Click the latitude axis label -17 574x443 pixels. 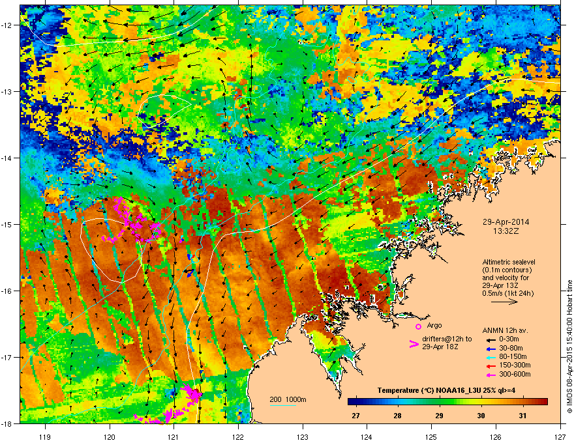[x=7, y=357]
